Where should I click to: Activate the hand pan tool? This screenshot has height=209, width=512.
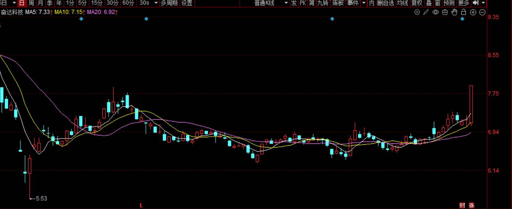click(454, 12)
